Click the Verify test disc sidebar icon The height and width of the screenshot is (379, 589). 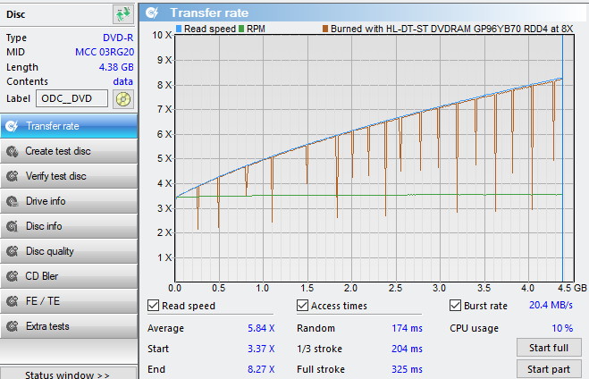[x=12, y=176]
